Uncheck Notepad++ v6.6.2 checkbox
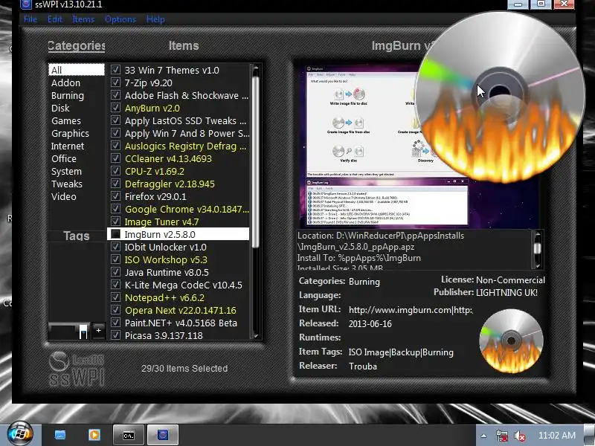 [116, 297]
